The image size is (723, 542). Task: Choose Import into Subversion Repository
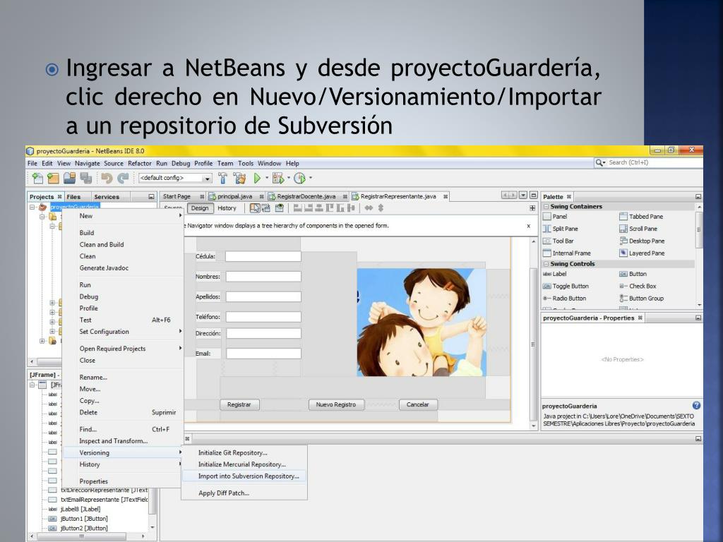point(245,476)
